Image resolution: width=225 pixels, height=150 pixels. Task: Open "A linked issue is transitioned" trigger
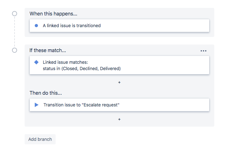tap(119, 26)
